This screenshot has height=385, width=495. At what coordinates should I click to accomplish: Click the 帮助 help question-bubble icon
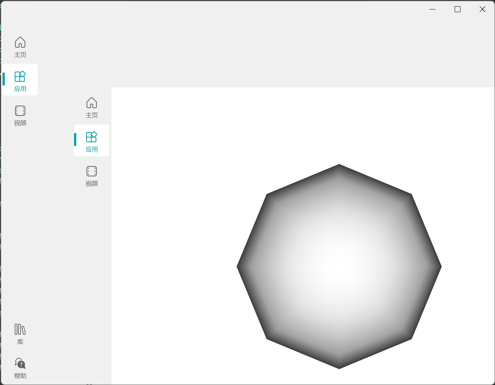[20, 363]
